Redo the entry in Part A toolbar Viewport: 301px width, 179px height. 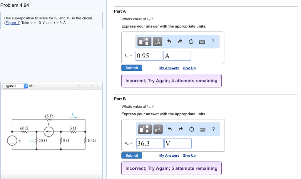[x=180, y=41]
